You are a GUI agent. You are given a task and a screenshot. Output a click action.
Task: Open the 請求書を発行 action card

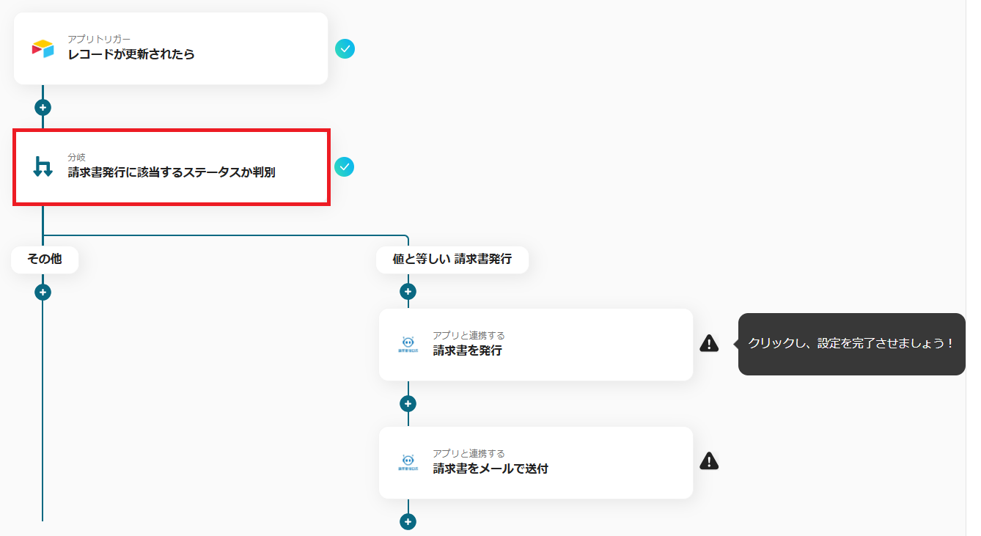[536, 345]
